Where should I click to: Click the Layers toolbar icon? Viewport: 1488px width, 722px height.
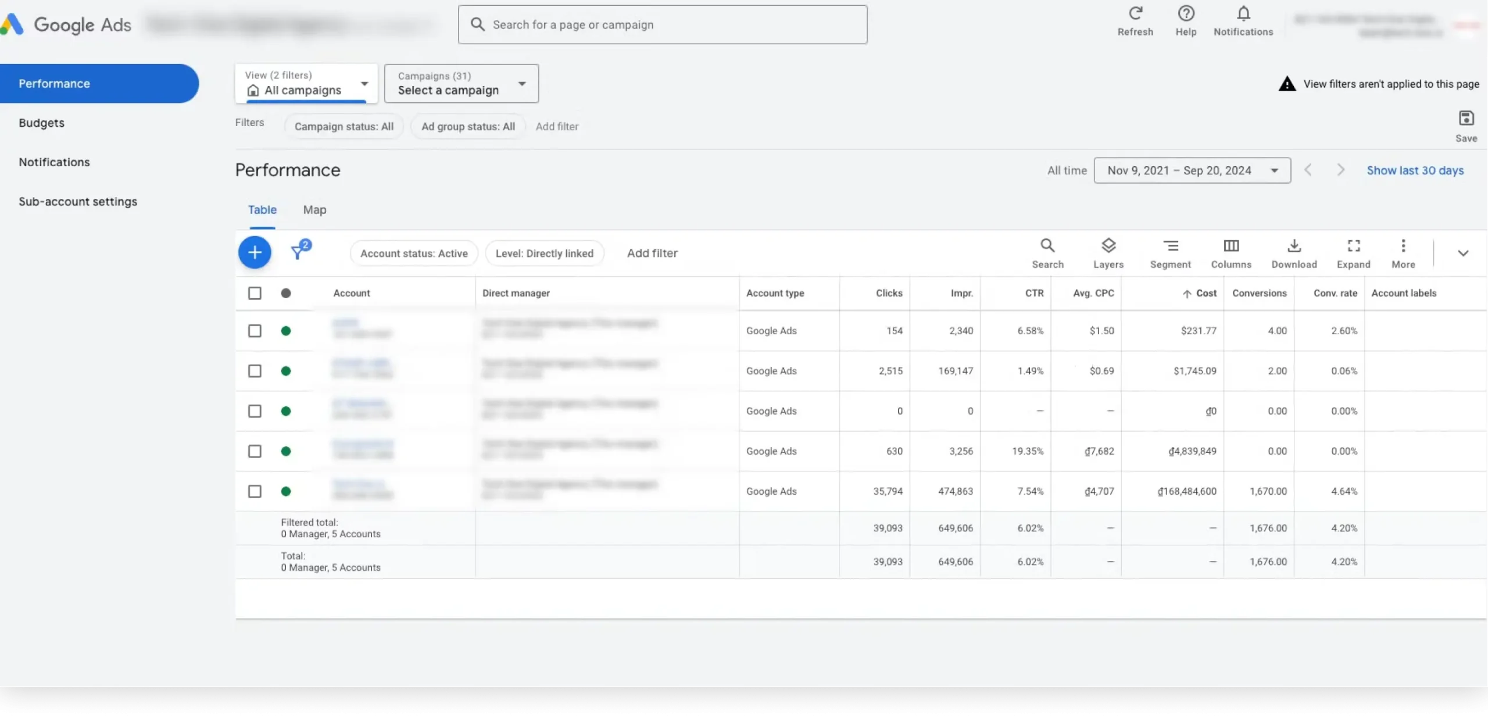click(x=1108, y=246)
